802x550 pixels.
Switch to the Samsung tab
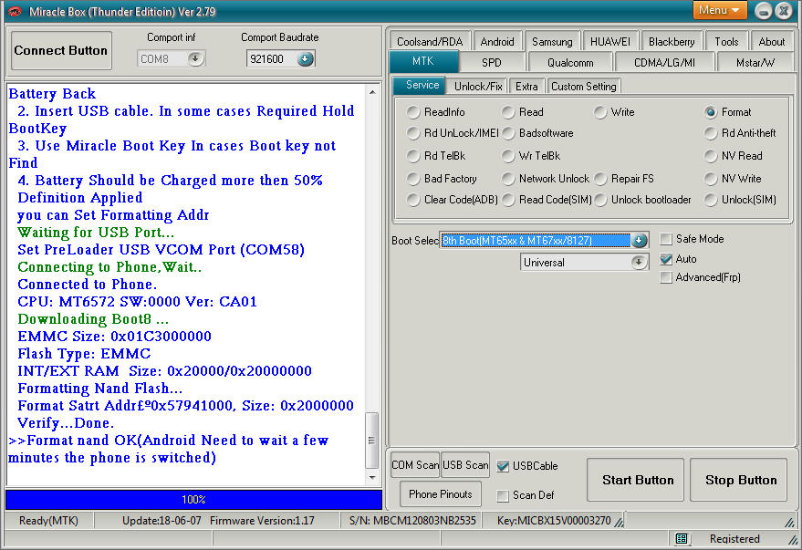tap(552, 41)
